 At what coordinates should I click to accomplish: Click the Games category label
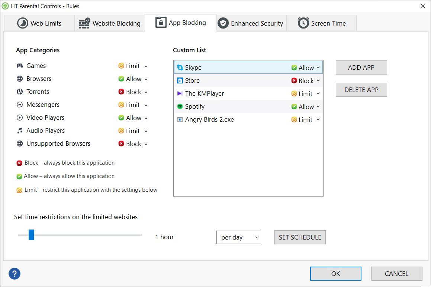pos(36,66)
